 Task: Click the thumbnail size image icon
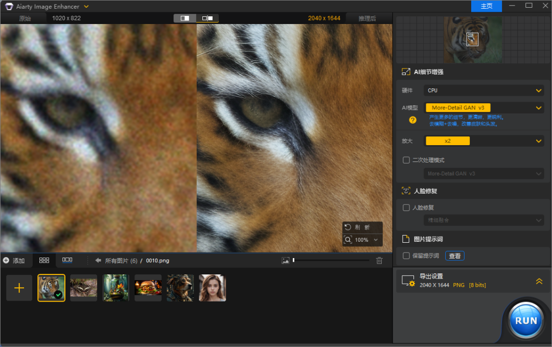(286, 261)
